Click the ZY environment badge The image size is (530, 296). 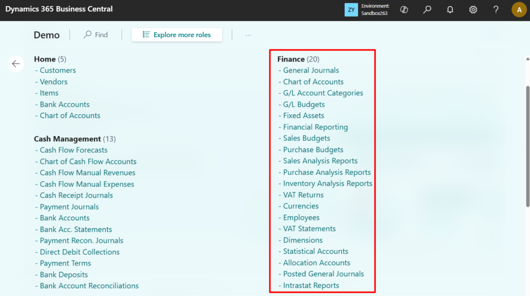point(351,9)
